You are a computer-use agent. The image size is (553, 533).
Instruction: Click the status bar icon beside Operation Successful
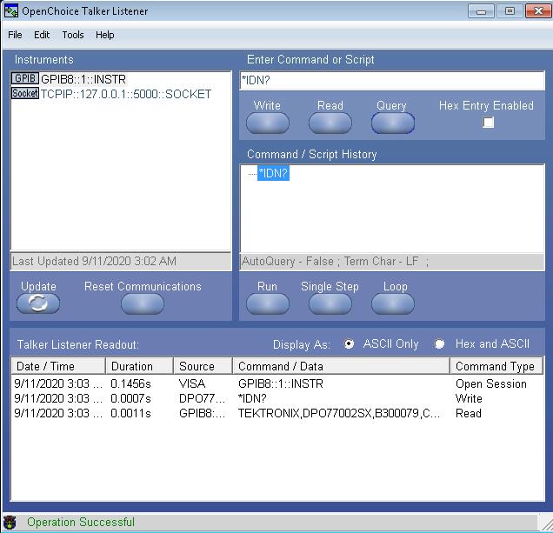coord(10,523)
